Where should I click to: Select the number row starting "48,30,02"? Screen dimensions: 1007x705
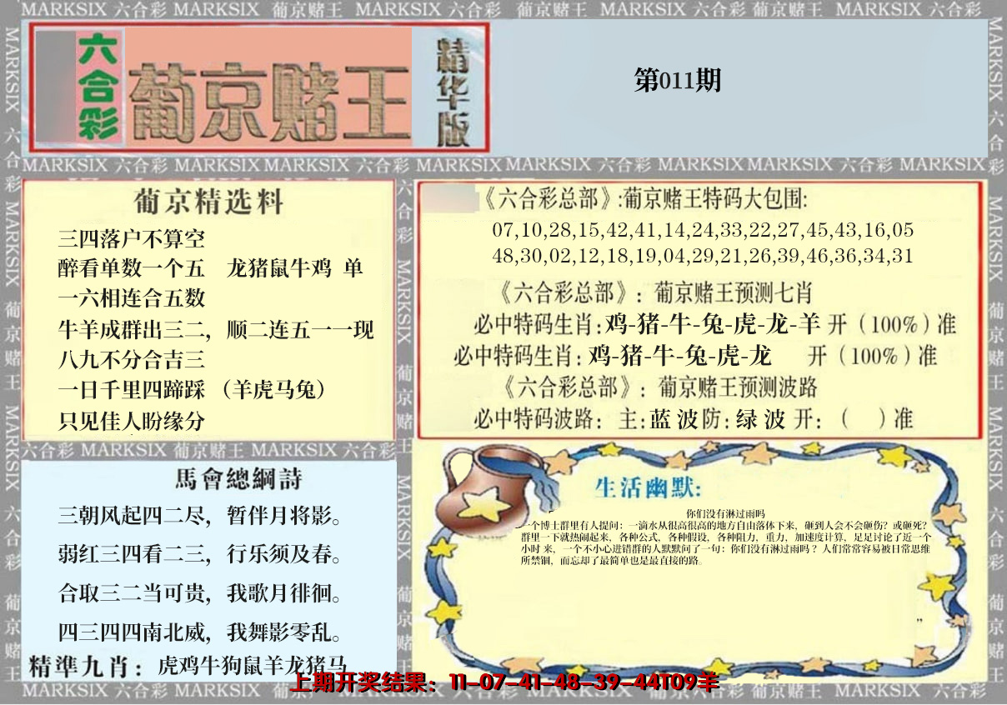702,256
